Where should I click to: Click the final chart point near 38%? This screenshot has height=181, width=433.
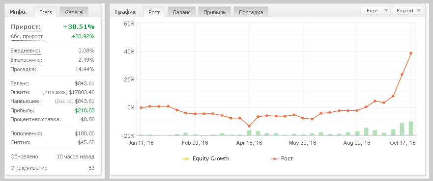tap(411, 53)
